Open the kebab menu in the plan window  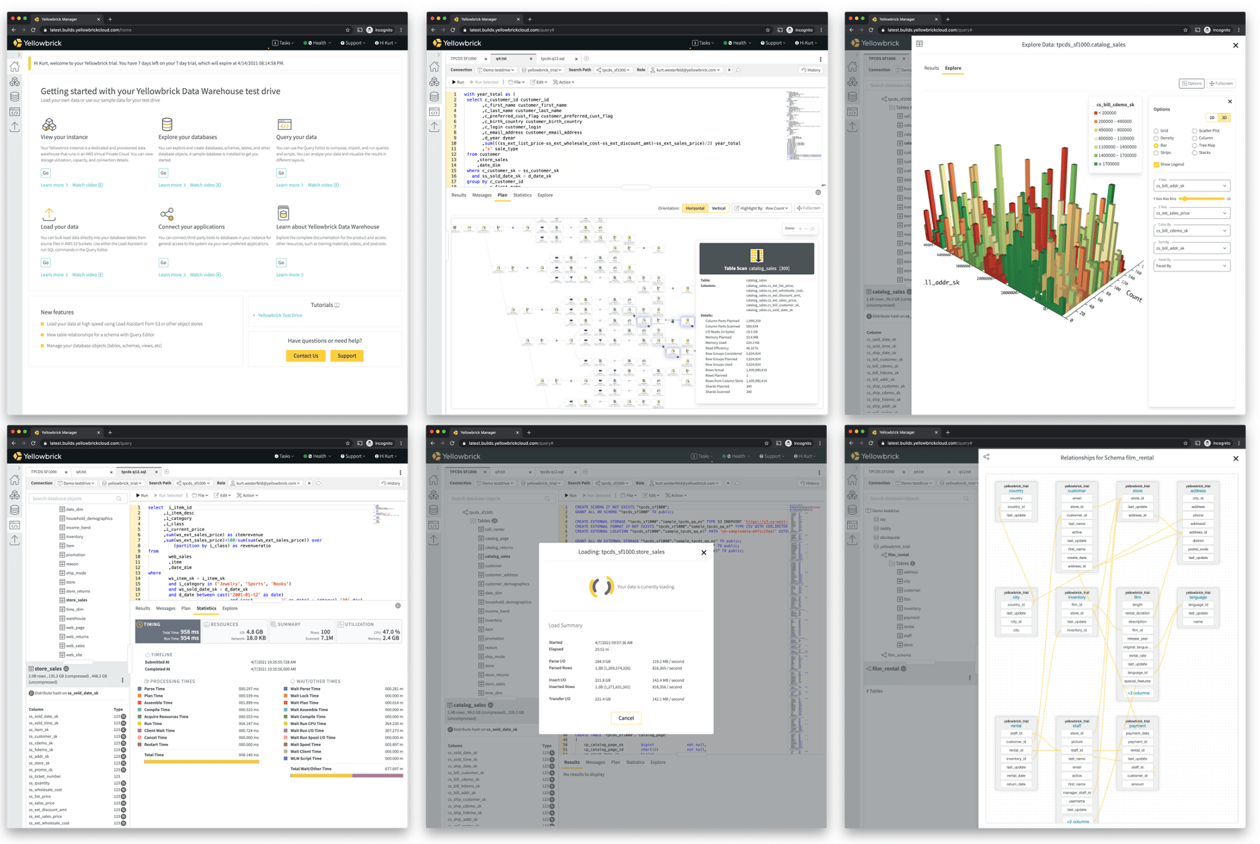pyautogui.click(x=820, y=59)
